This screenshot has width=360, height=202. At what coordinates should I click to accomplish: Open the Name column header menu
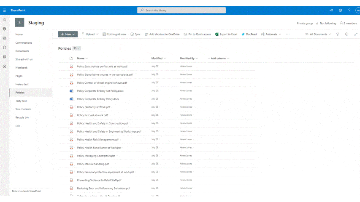coord(82,58)
